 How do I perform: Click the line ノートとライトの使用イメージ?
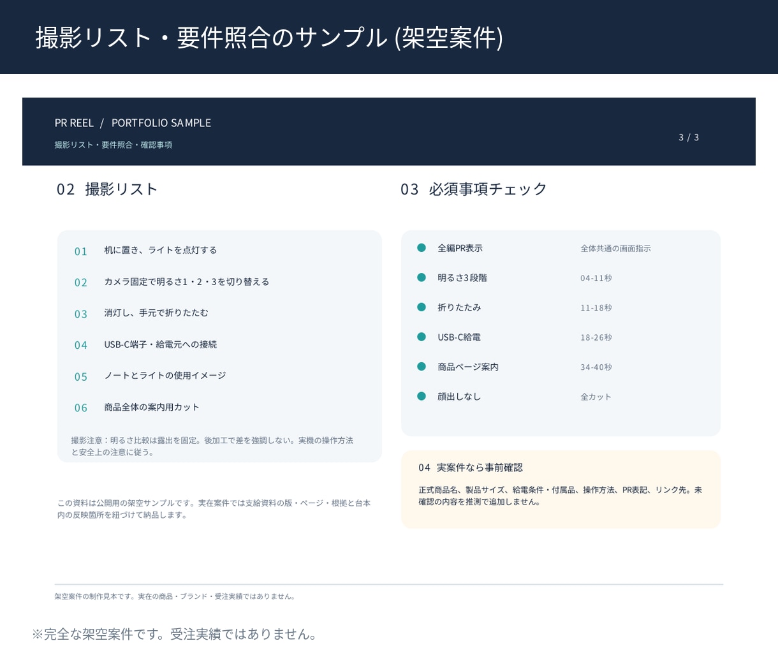165,376
